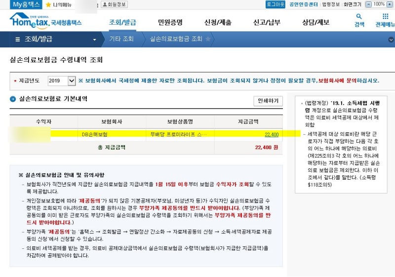Decrease screen size with minus icon

(x=368, y=4)
